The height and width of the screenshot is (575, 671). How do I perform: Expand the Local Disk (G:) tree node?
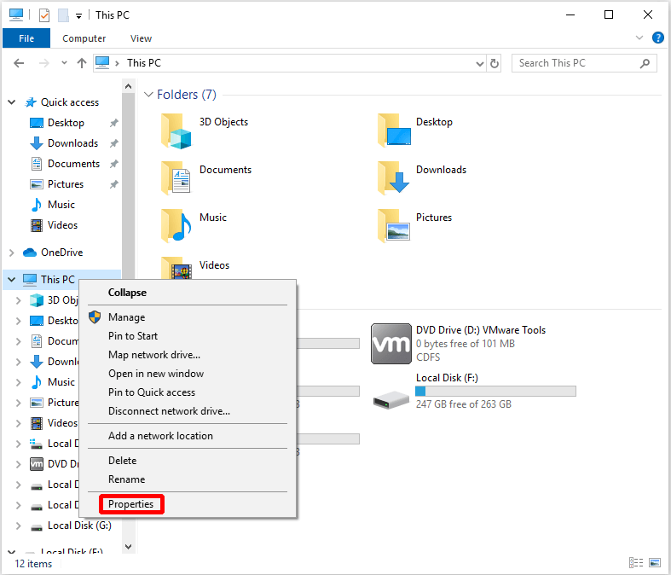(x=18, y=526)
